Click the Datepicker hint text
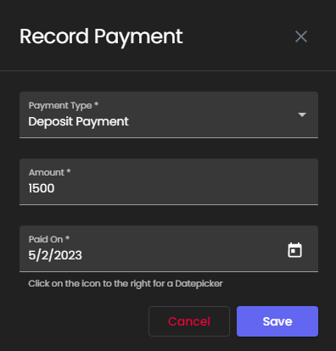Screen dimensions: 336x351 tap(126, 283)
